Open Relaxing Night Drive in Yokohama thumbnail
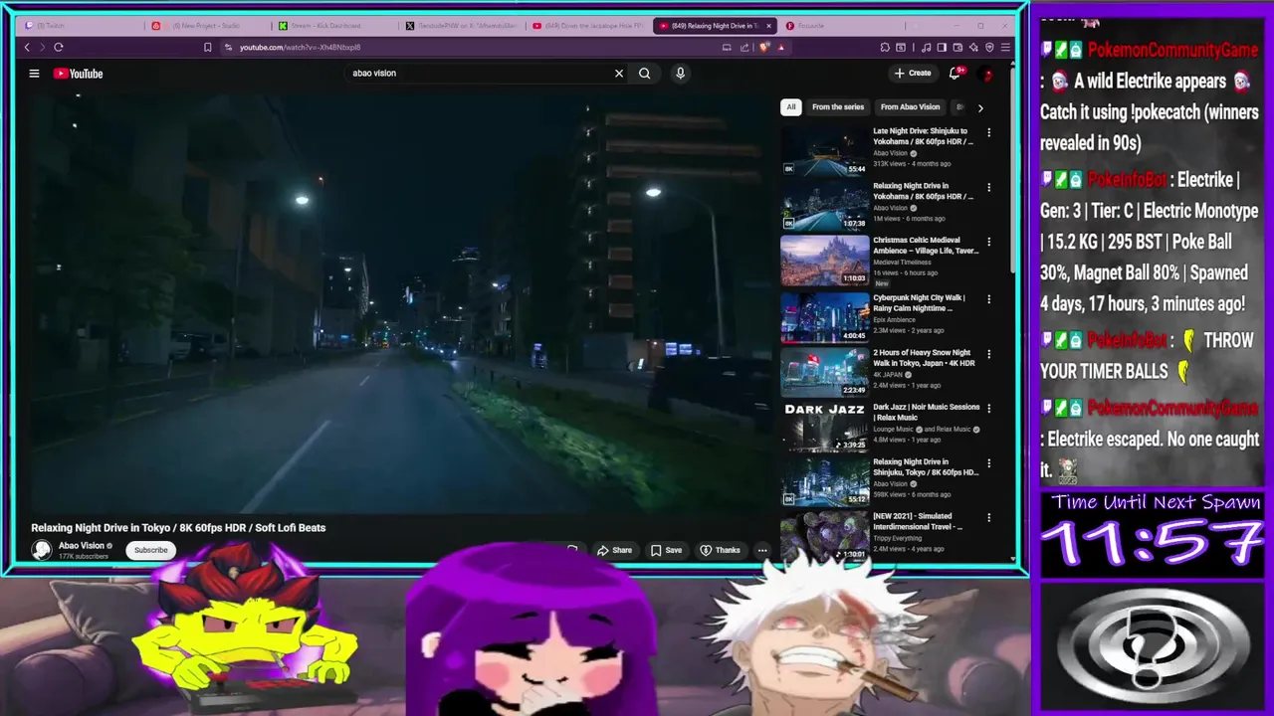This screenshot has height=716, width=1274. (825, 205)
